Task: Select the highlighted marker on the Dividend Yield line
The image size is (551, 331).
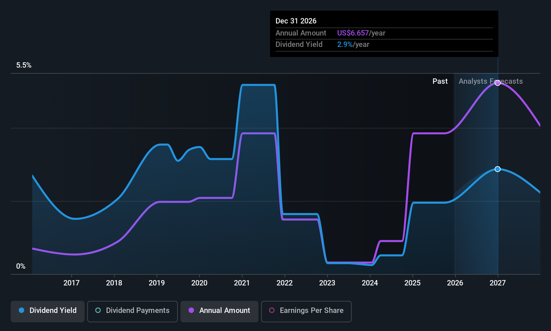Action: pyautogui.click(x=497, y=169)
